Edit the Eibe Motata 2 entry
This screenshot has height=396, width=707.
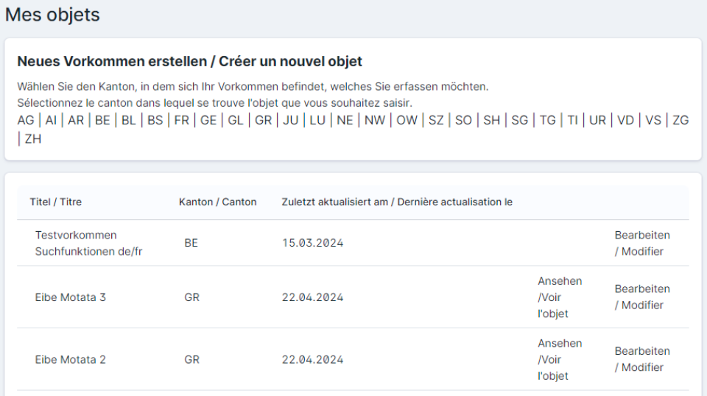(x=642, y=359)
